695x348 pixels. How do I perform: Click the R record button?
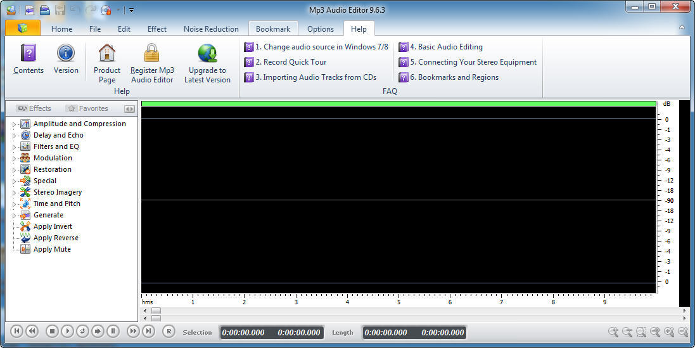[169, 331]
